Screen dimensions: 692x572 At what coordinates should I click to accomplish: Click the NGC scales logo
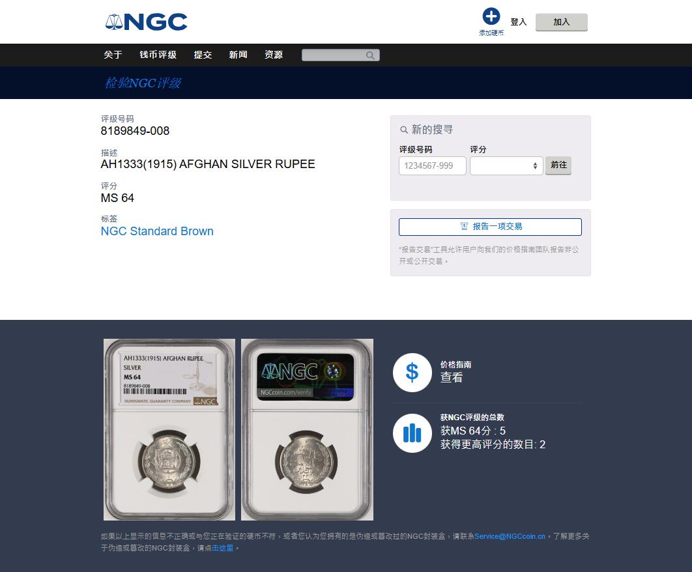click(146, 21)
